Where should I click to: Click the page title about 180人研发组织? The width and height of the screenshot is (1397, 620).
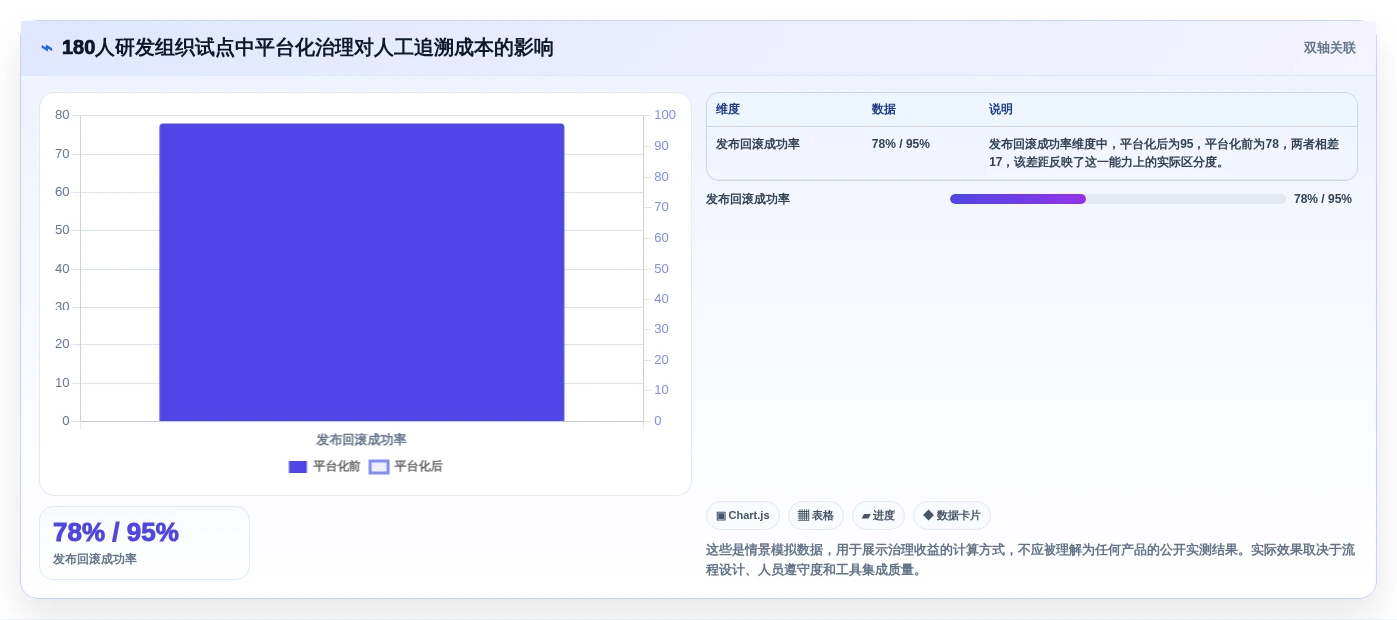(308, 48)
